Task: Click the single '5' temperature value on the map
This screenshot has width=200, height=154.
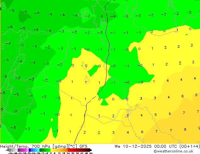Action: click(156, 115)
